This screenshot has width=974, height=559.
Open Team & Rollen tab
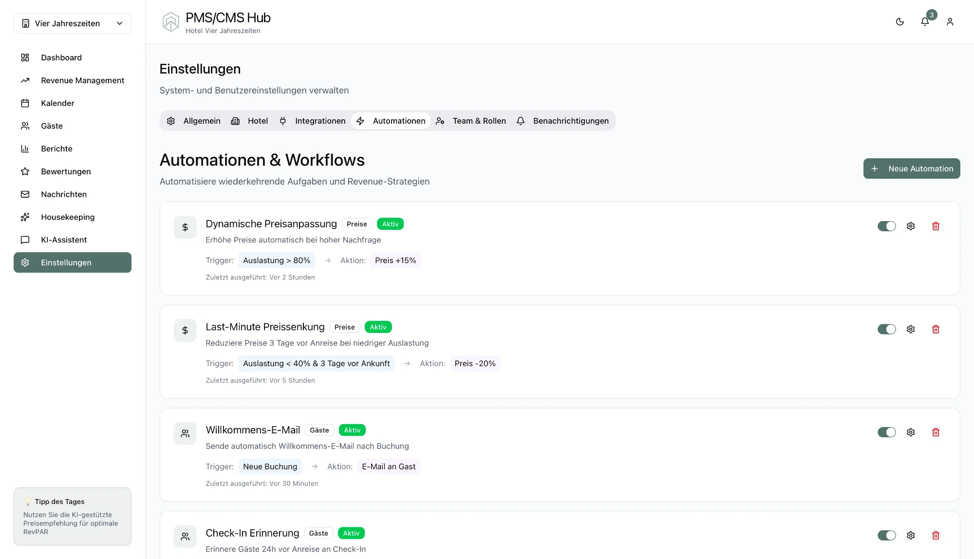pos(471,121)
